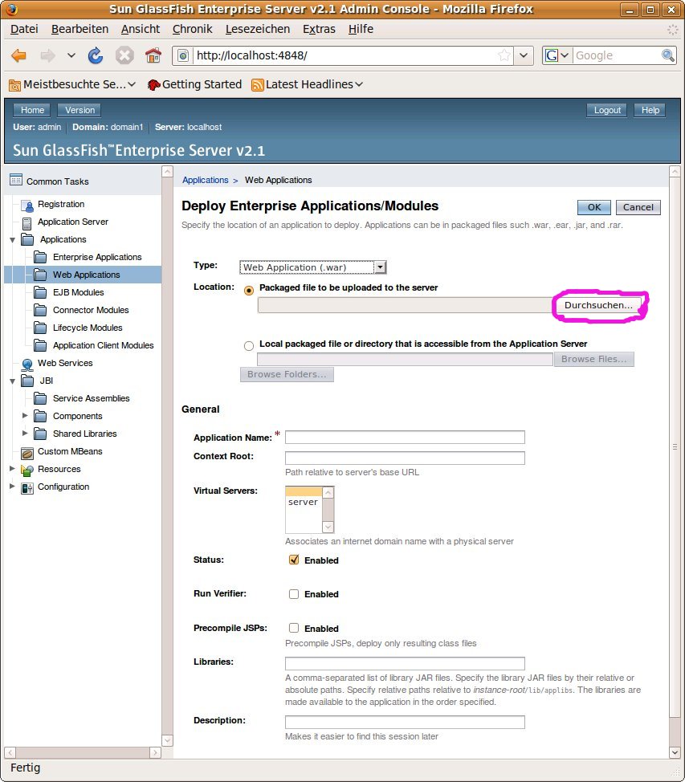685x782 pixels.
Task: Click the Web Services globe icon
Action: [x=27, y=364]
